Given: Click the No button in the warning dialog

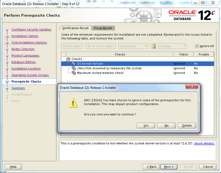Looking at the screenshot, I should pos(166,126).
